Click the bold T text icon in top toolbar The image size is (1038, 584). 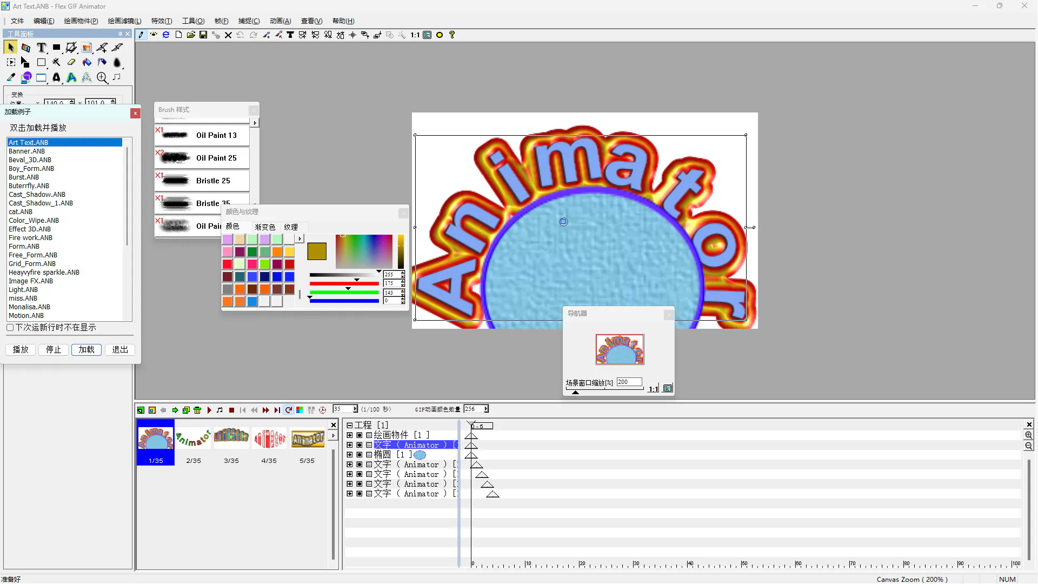290,35
